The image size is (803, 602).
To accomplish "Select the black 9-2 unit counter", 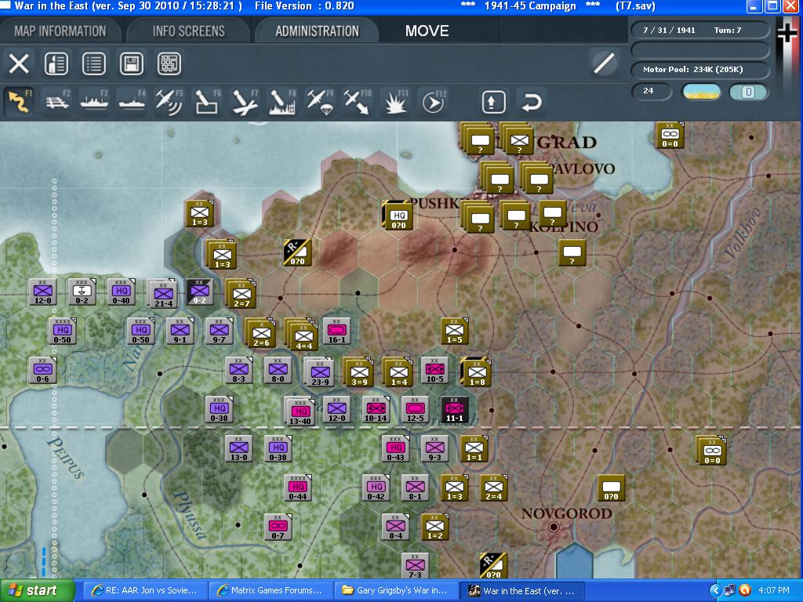I will tap(199, 292).
